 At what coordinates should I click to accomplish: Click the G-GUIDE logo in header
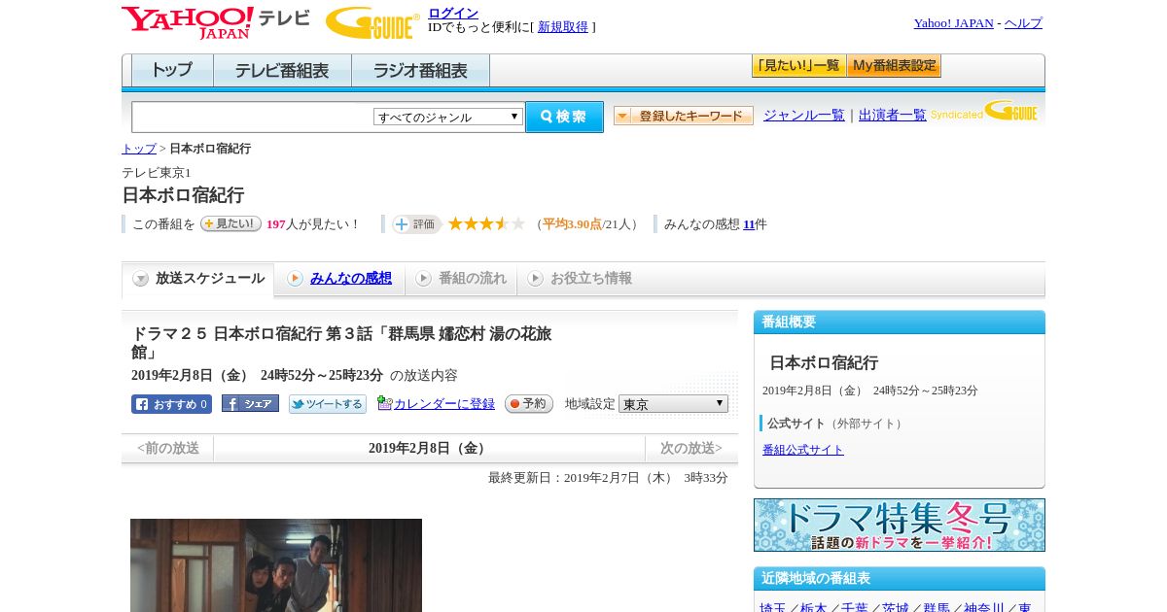372,22
